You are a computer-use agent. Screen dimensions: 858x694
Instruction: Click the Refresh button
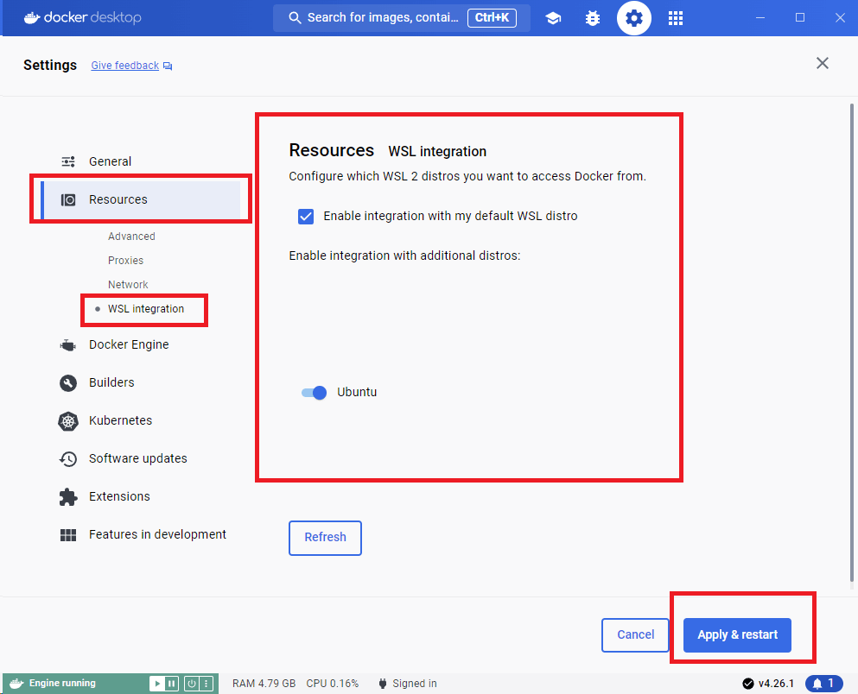coord(325,538)
